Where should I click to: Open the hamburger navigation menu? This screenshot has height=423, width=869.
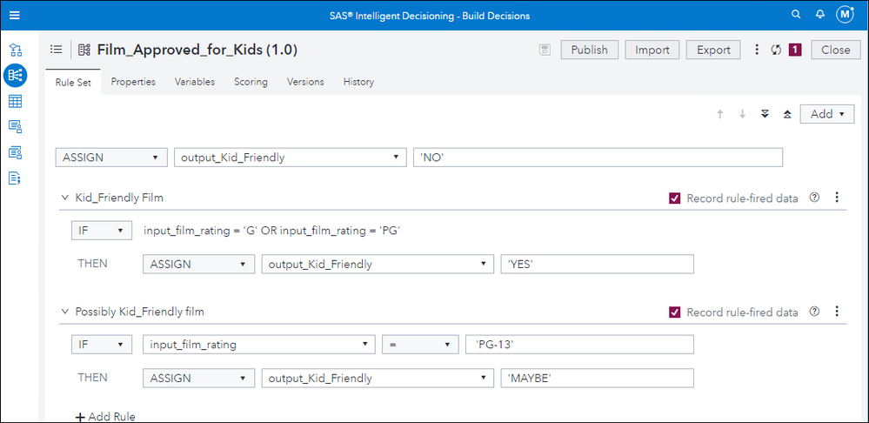click(x=15, y=16)
